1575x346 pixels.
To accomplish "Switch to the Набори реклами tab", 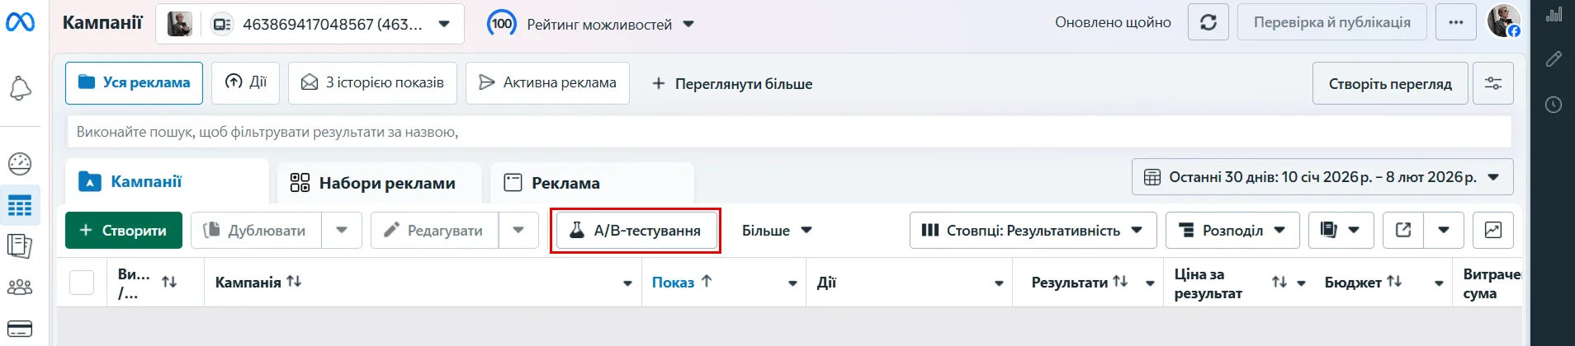I will (x=380, y=183).
